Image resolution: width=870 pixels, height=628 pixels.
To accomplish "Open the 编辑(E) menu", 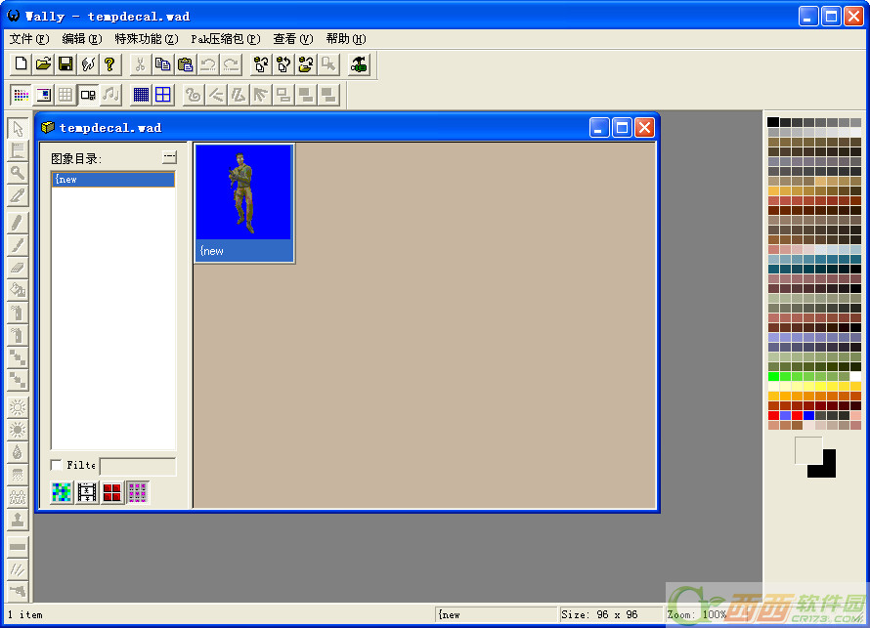I will coord(82,39).
